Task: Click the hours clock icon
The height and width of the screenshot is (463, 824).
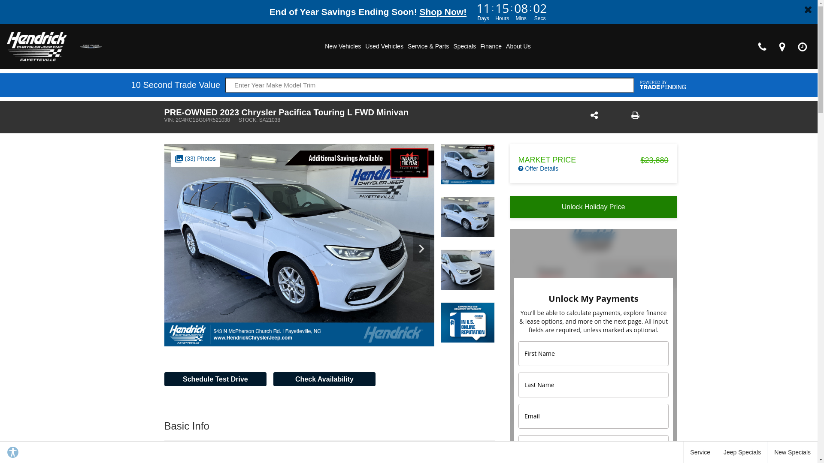Action: tap(802, 47)
